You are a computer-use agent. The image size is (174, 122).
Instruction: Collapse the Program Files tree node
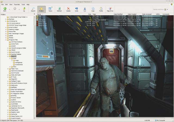point(6,40)
